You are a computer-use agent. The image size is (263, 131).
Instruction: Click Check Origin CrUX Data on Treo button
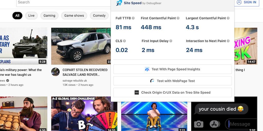point(172,93)
